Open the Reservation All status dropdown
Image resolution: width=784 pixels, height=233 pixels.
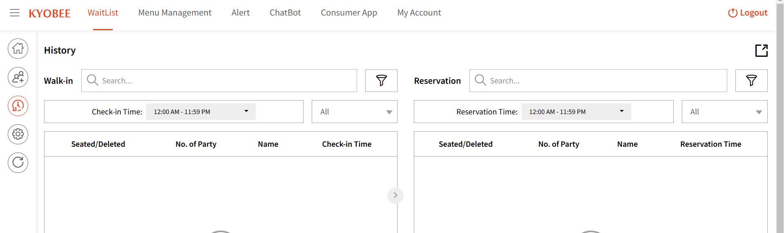click(724, 112)
